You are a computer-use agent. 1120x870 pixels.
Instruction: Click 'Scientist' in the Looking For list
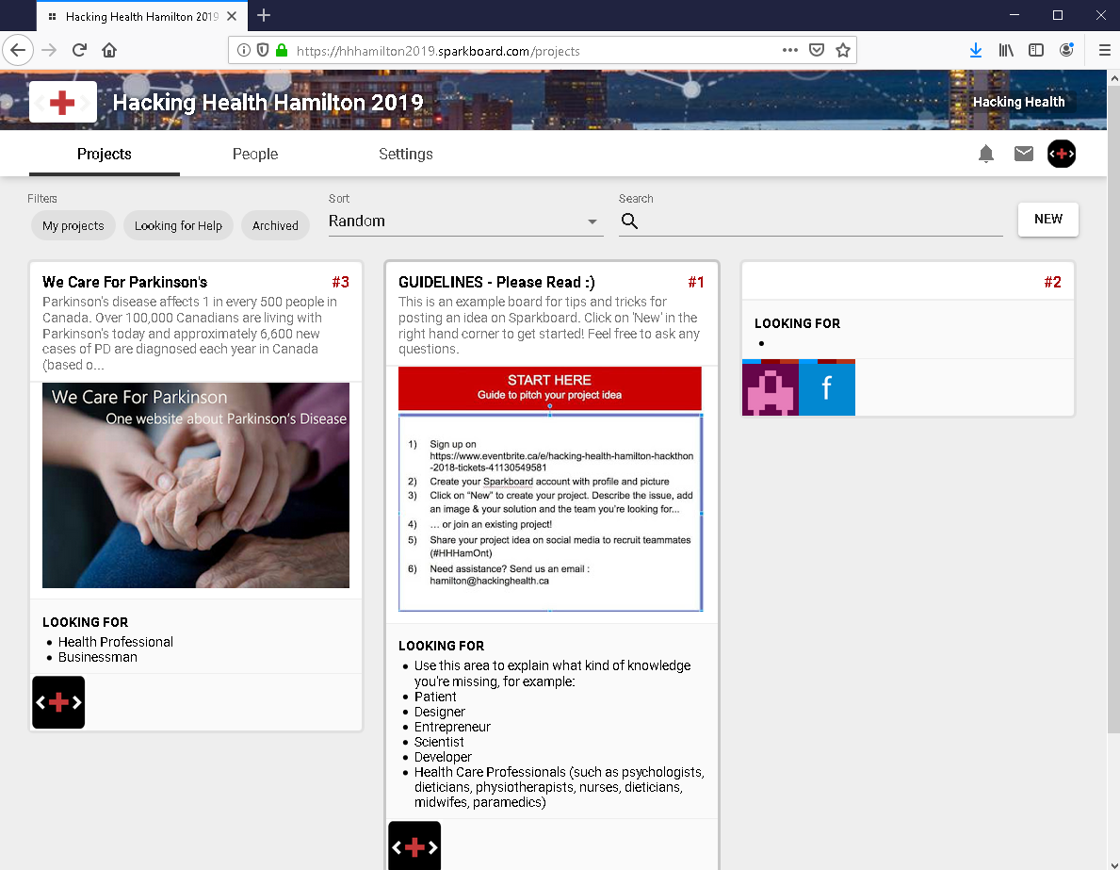pyautogui.click(x=439, y=742)
